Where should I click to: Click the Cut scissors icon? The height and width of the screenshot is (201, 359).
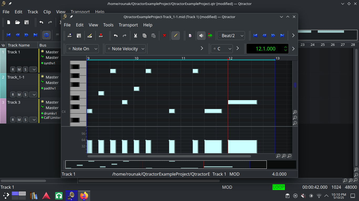(x=135, y=36)
